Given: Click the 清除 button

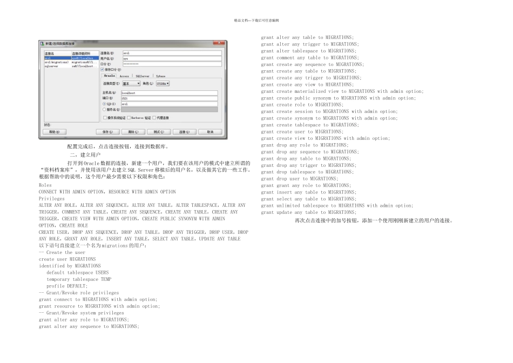Looking at the screenshot, I should (x=133, y=132).
